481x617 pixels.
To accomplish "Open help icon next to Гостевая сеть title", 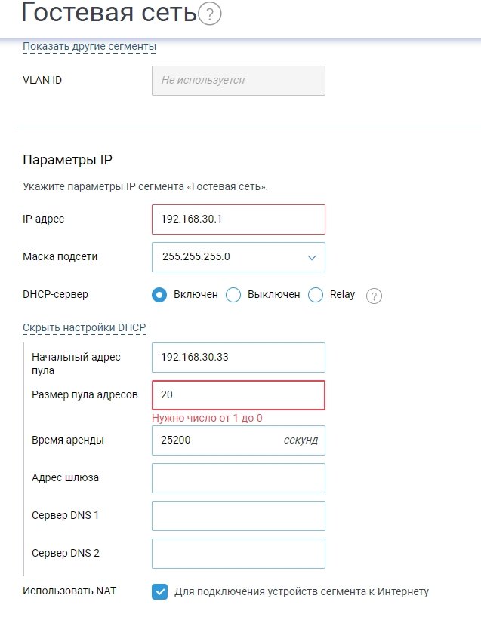I will (210, 14).
